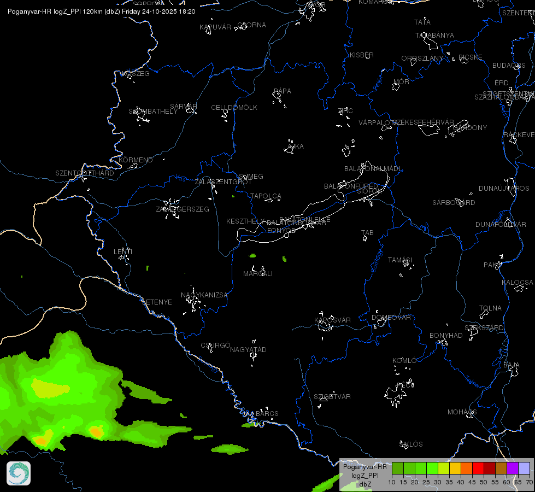Click the TATABÁNYA city label
535x492 pixels.
[434, 35]
